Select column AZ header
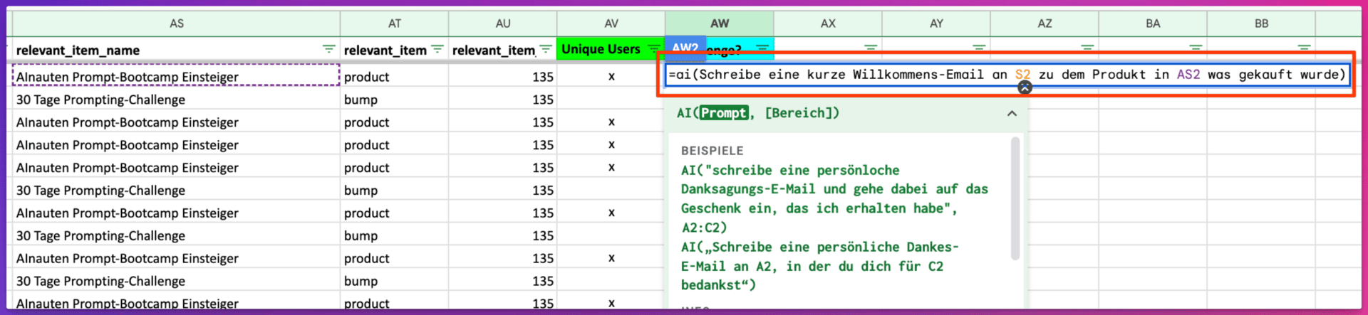This screenshot has width=1368, height=315. pyautogui.click(x=1045, y=23)
